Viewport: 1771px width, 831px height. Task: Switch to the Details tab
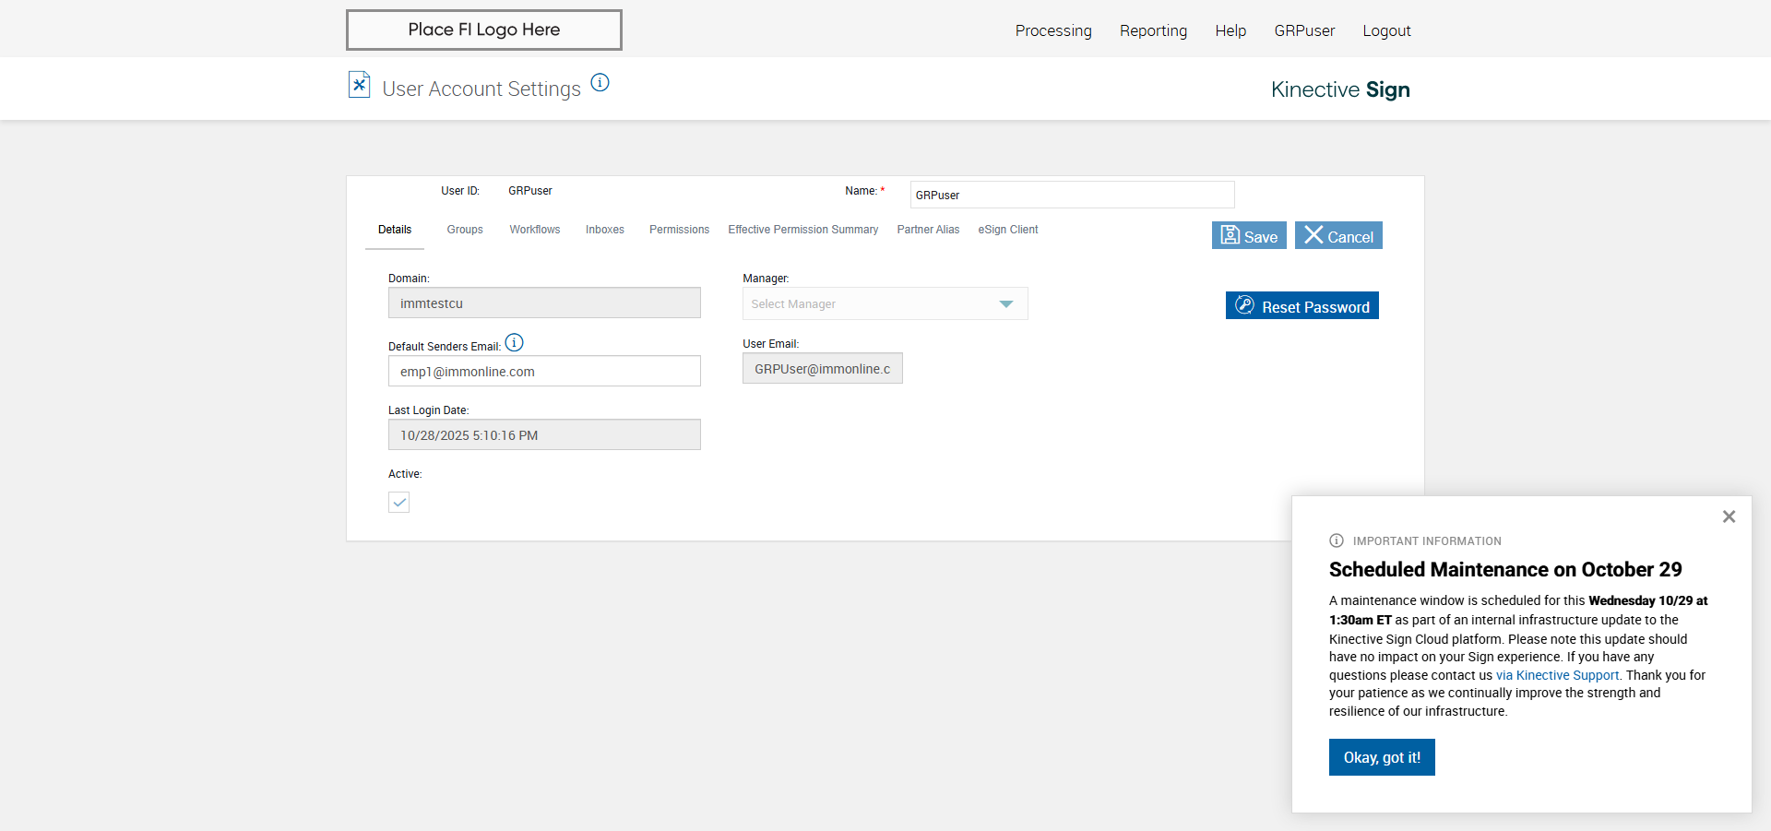tap(395, 230)
